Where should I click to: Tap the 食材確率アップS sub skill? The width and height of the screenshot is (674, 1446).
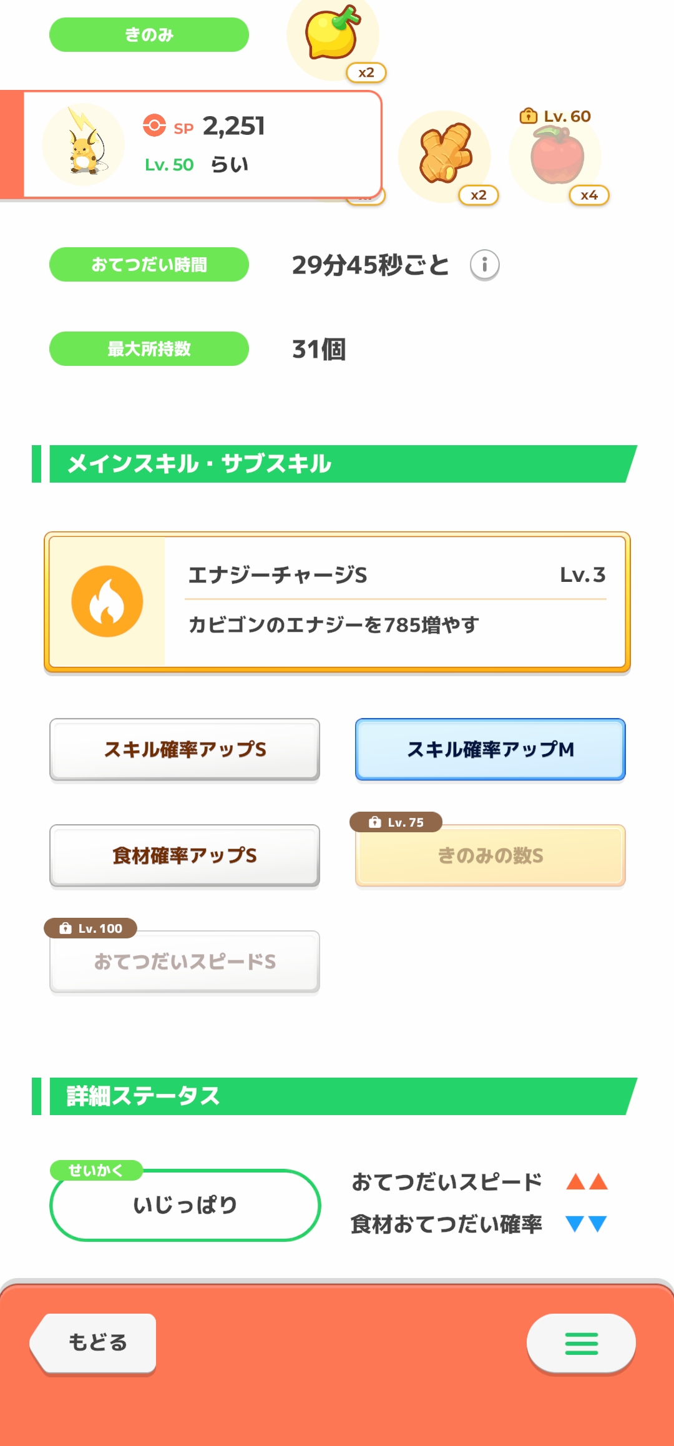185,855
